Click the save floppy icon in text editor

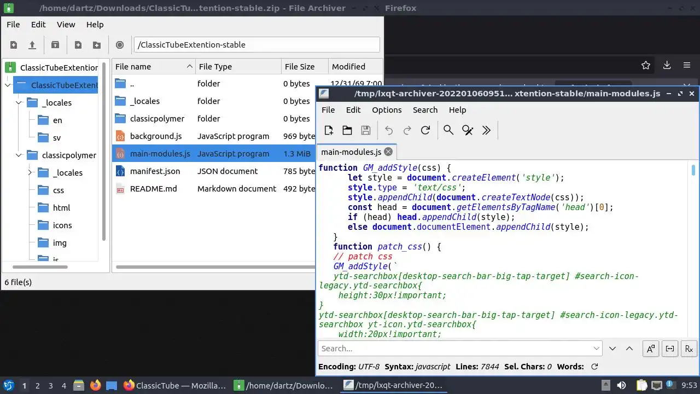366,130
